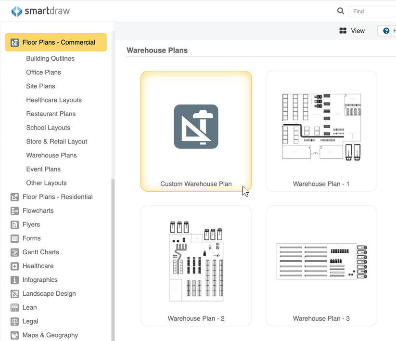Screen dimensions: 396x341
Task: Select Other Layouts subcategory
Action: click(47, 183)
